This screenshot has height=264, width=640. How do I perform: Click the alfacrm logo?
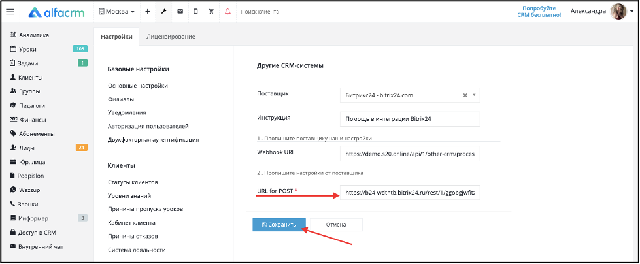(x=56, y=12)
